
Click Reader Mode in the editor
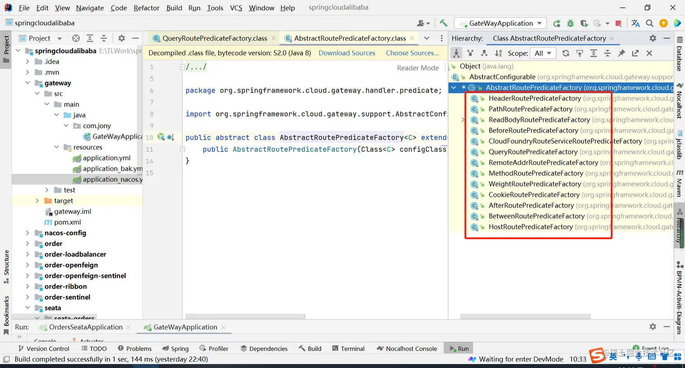point(418,68)
